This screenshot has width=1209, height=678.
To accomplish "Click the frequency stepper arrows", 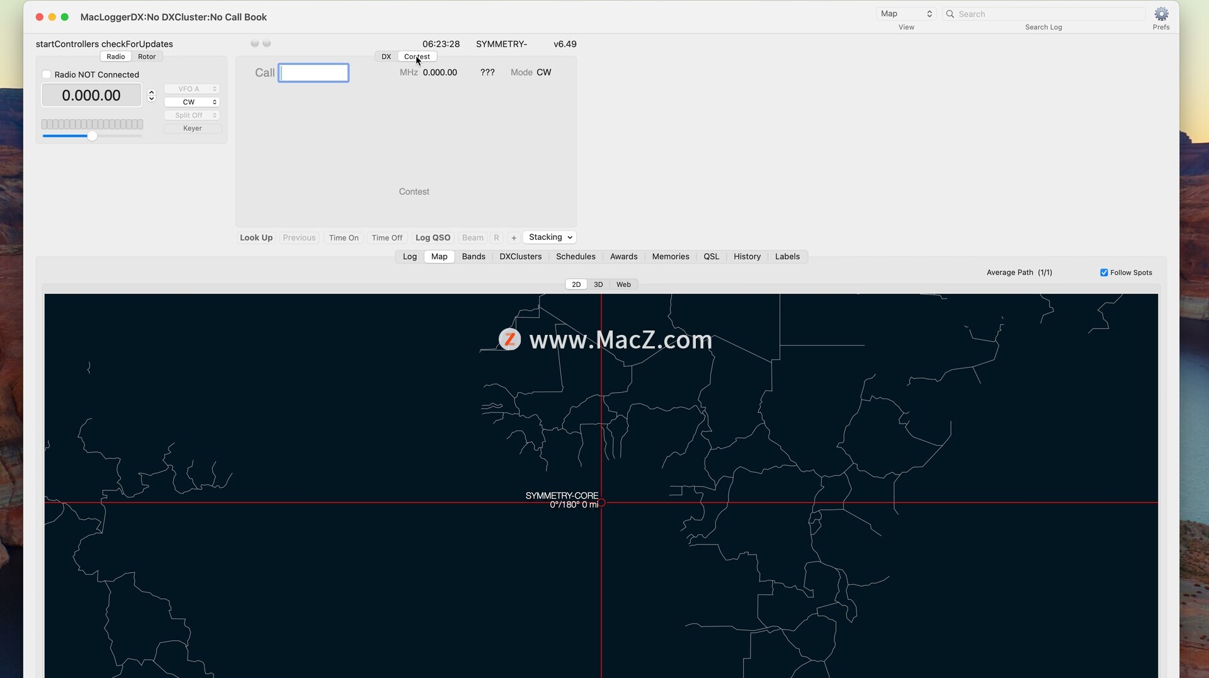I will 151,96.
